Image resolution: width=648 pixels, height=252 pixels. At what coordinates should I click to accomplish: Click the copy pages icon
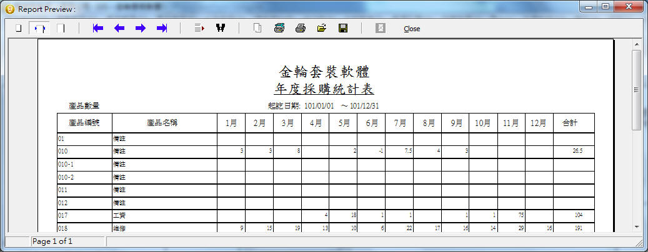pos(257,28)
